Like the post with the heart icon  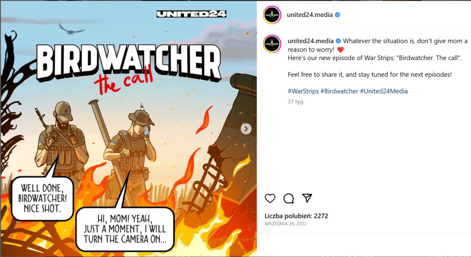(270, 198)
